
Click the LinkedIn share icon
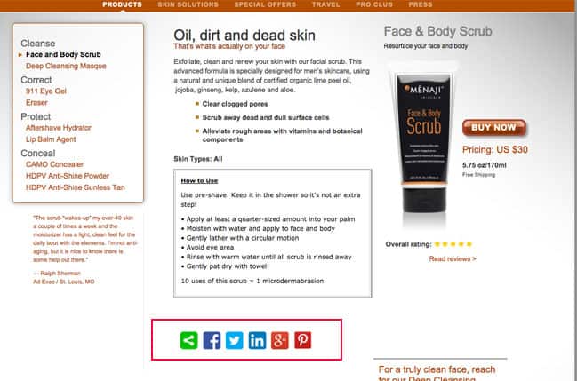[257, 340]
